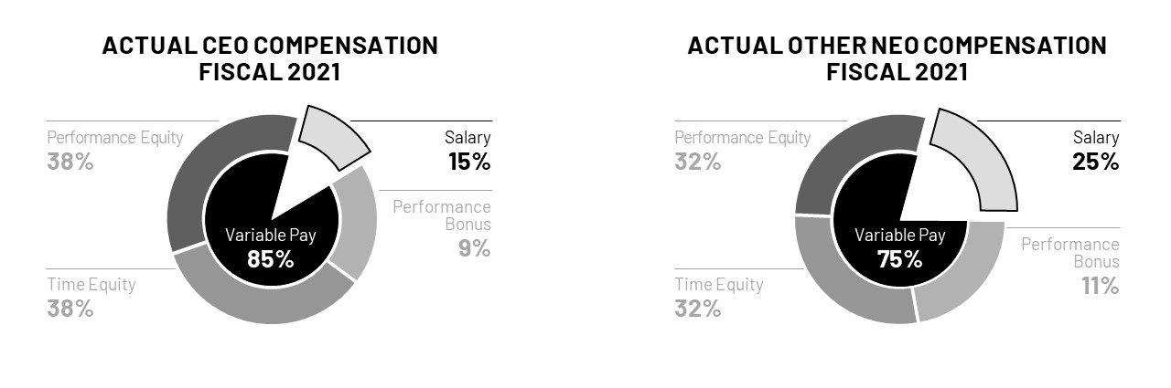The width and height of the screenshot is (1171, 388).
Task: Click the "Actual CEO Compensation Fiscal 2021" title
Action: pos(270,58)
